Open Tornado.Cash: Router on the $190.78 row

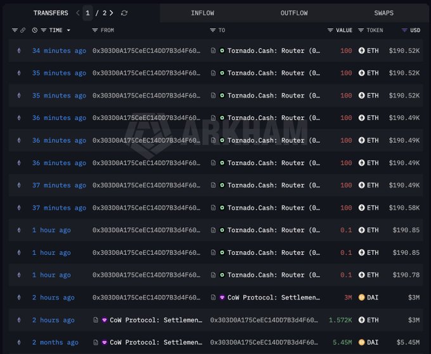[x=274, y=275]
